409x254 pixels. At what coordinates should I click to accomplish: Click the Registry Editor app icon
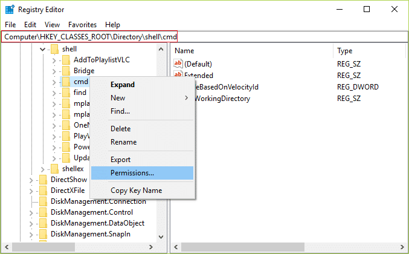click(10, 10)
